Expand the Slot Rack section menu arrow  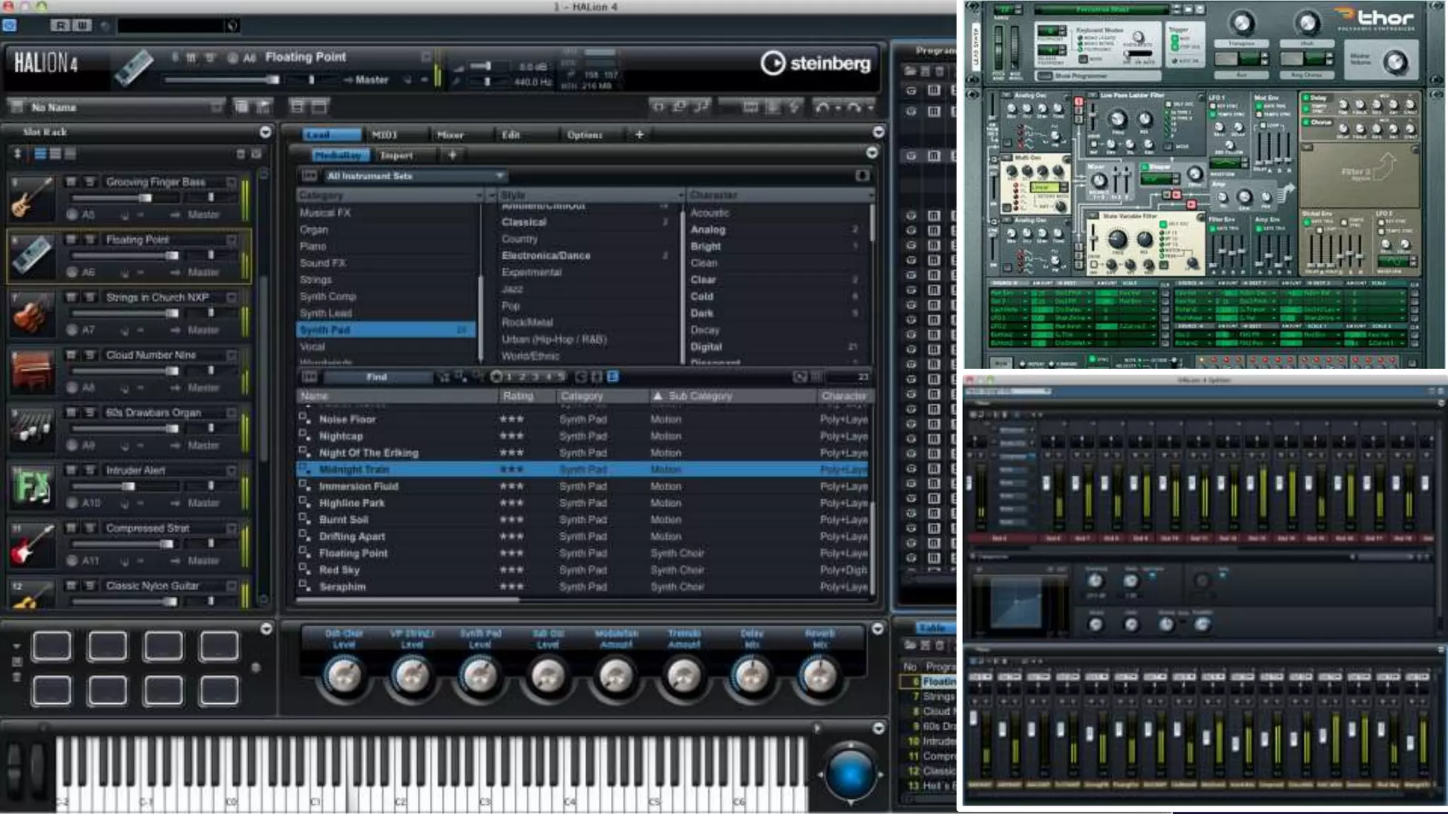tap(265, 132)
